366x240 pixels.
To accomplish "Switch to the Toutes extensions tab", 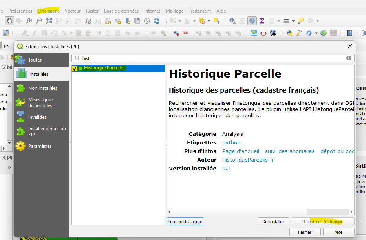I will point(41,60).
